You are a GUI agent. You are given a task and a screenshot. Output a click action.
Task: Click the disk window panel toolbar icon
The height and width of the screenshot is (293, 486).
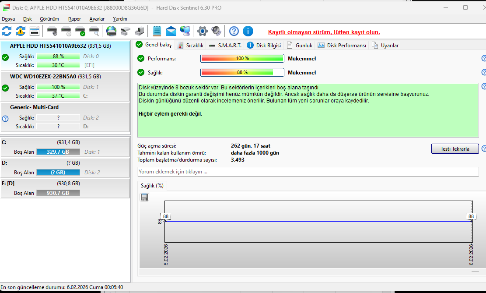(35, 31)
